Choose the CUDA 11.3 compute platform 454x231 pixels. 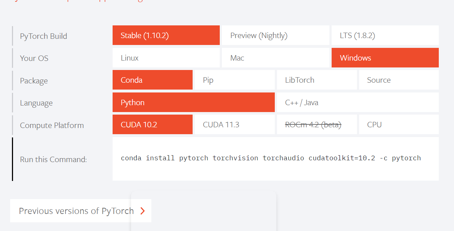pos(235,124)
